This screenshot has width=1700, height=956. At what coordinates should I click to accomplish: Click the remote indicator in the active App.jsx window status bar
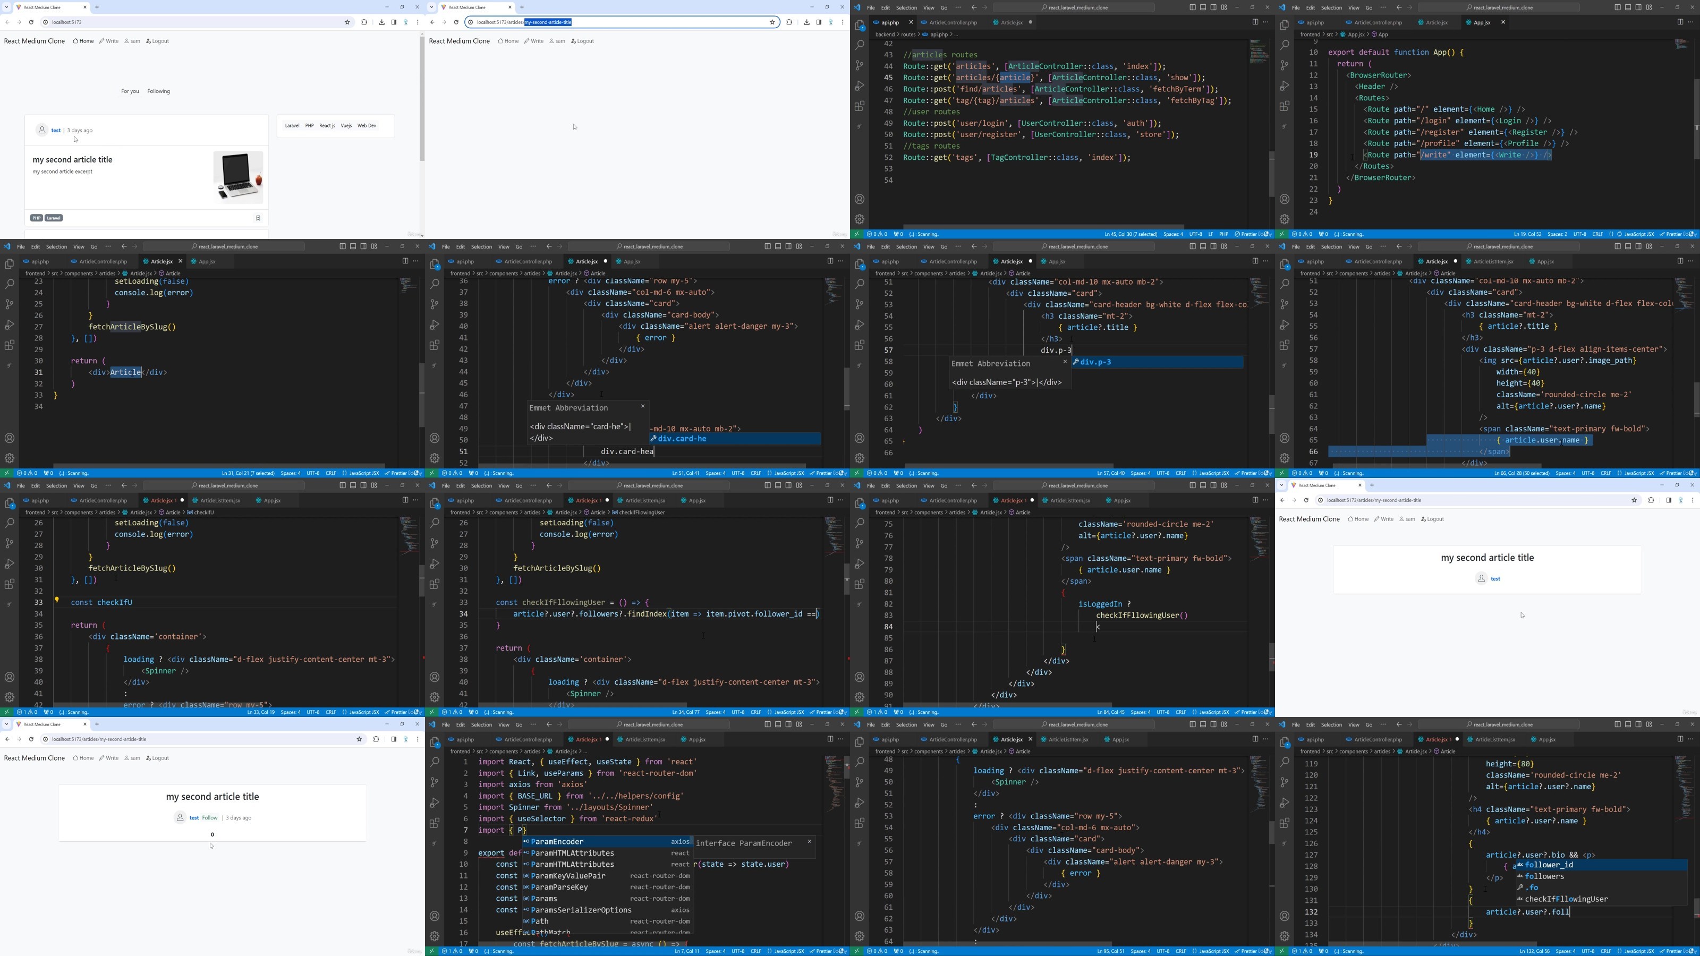[1281, 234]
